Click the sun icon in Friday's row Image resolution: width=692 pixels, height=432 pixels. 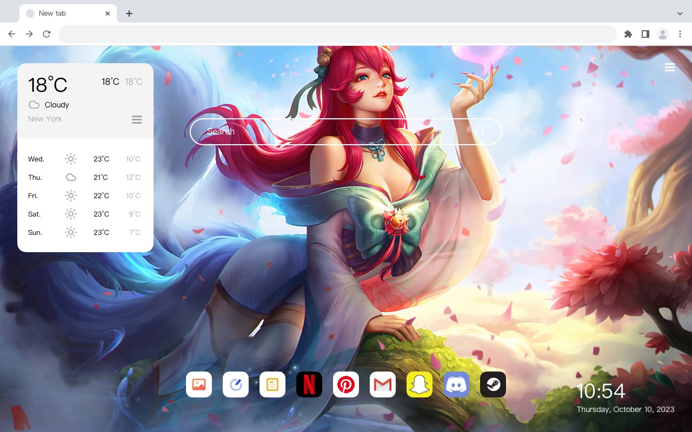71,195
